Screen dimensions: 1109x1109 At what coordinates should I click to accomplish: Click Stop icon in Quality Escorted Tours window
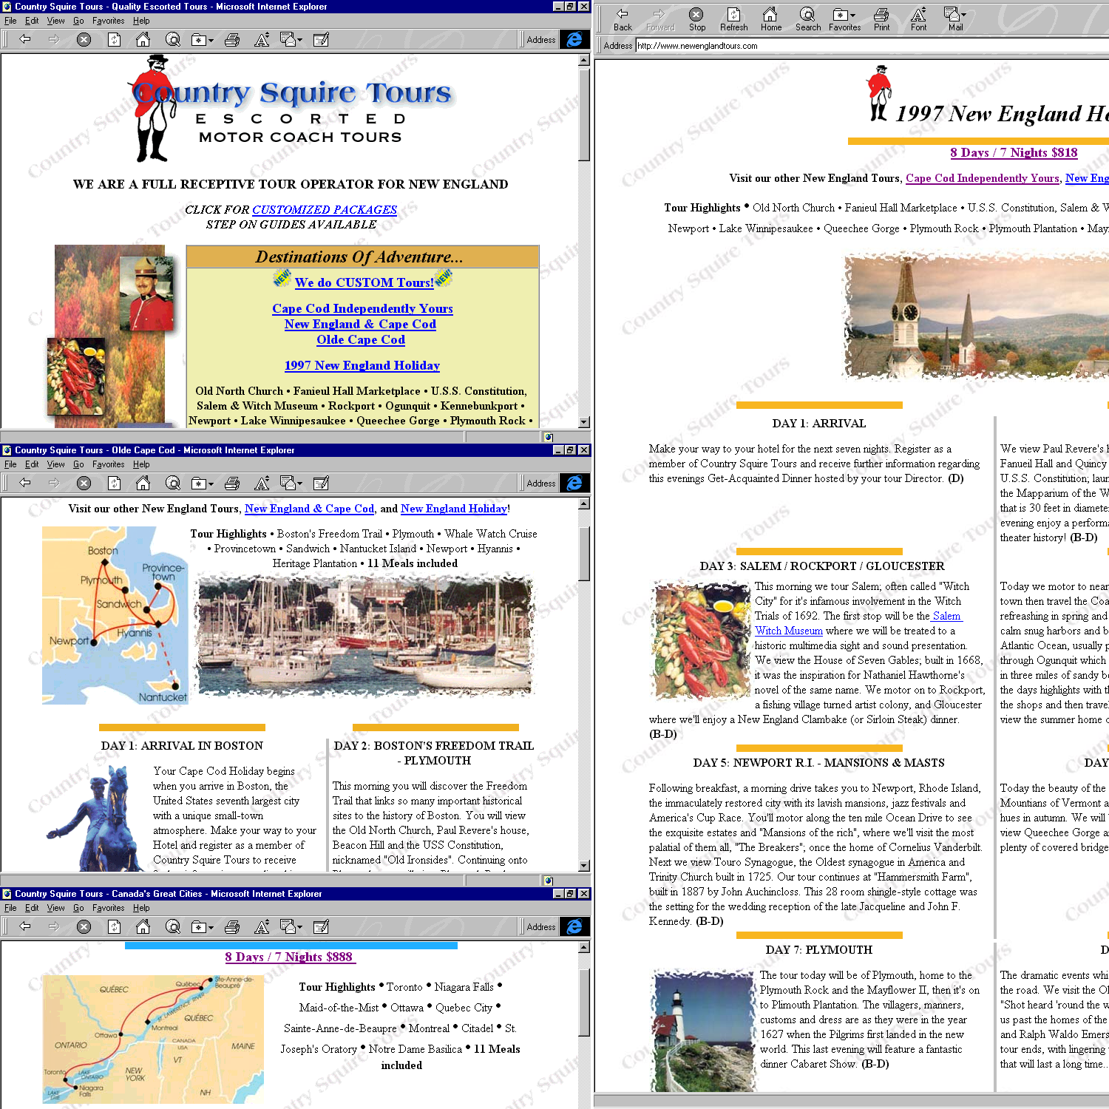click(x=84, y=39)
